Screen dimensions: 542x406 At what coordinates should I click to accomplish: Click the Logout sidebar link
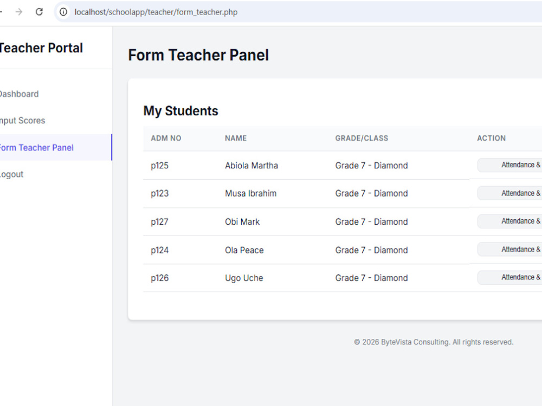coord(12,174)
